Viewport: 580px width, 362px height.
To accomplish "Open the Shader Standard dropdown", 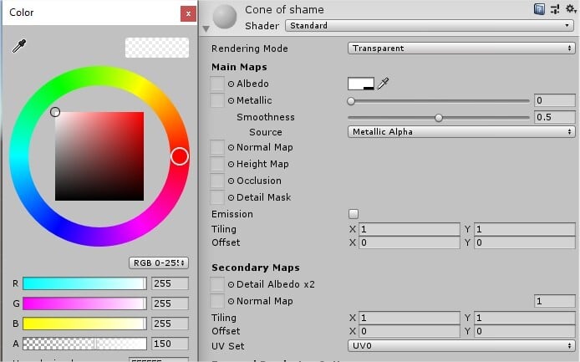I will click(430, 26).
